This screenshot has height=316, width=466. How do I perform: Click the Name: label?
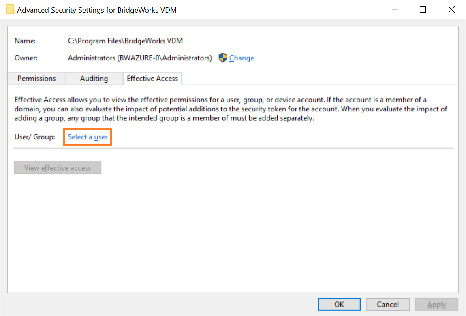click(x=25, y=41)
